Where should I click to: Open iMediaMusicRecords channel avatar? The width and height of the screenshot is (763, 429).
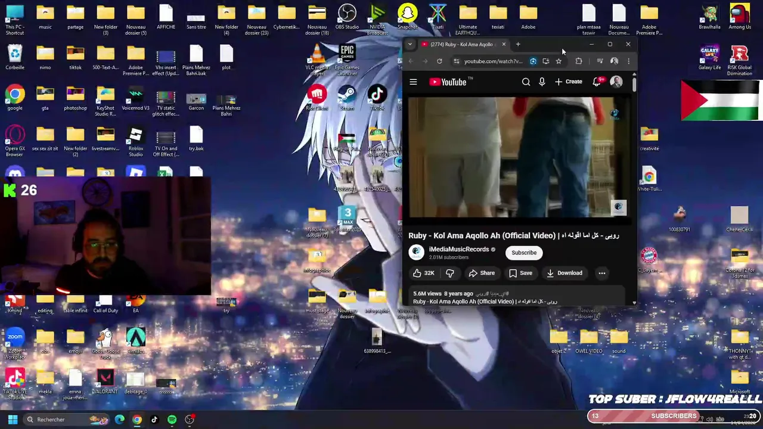(416, 253)
